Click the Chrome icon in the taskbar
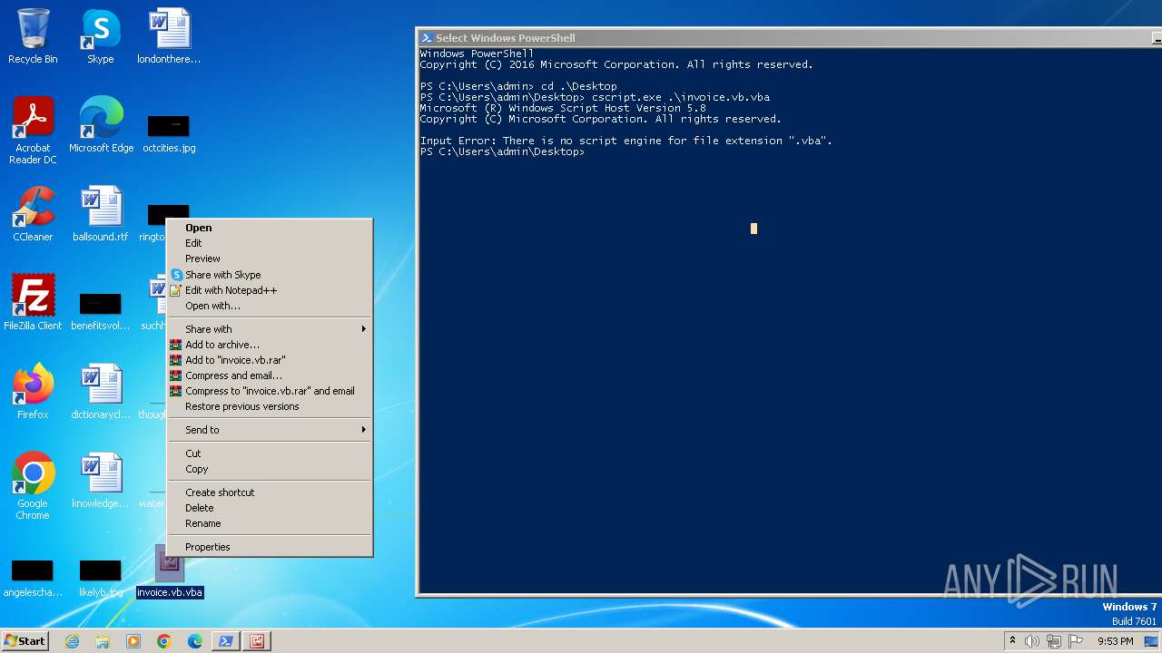Screen dimensions: 1162x653 point(164,641)
